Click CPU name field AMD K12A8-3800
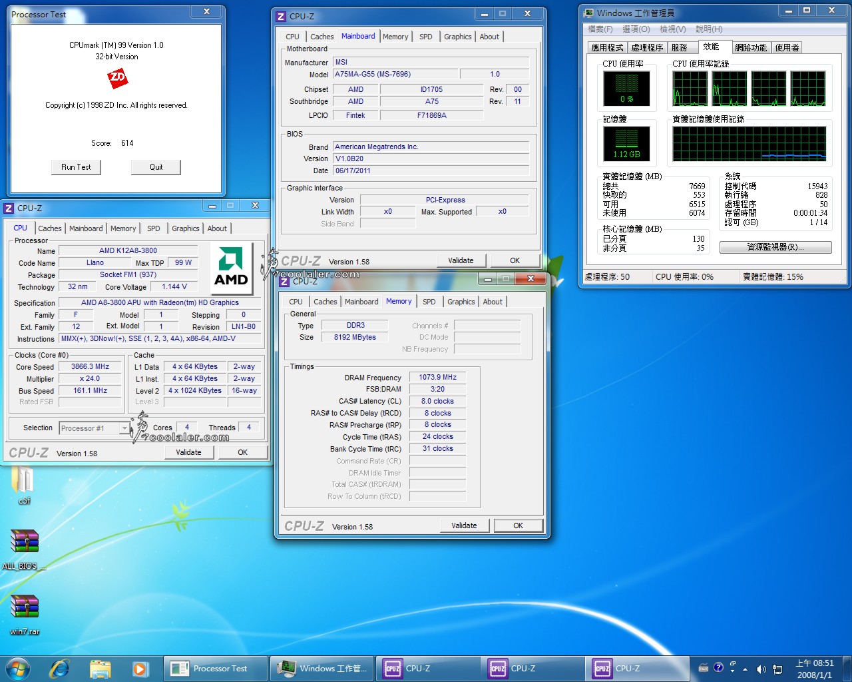852x682 pixels. (x=128, y=251)
